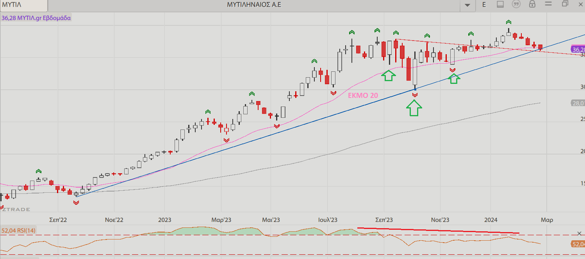Select the 36,28 ΜΥΤΙΛ.gr Εβδομάδα price label

click(36, 18)
